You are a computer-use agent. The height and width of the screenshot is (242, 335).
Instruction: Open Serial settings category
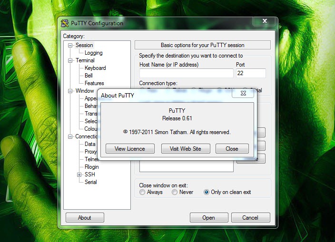click(91, 182)
